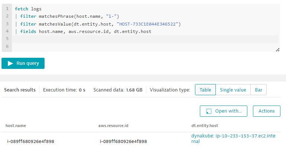Image resolution: width=286 pixels, height=150 pixels.
Task: Place cursor on 'fetch logs' line
Action: 28,9
